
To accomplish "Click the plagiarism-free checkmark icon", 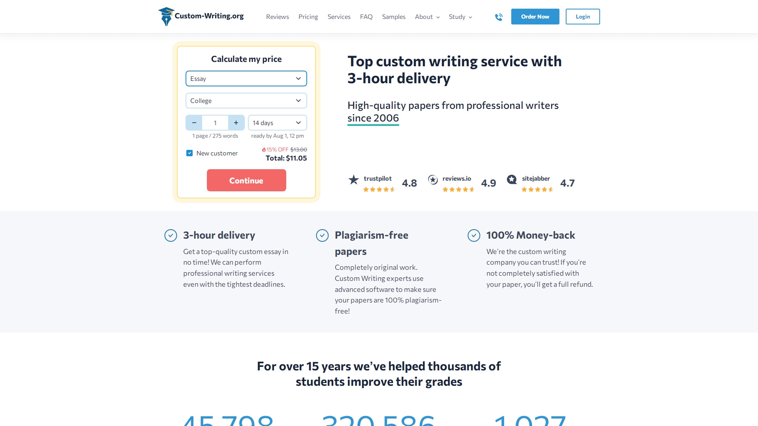I will coord(322,235).
